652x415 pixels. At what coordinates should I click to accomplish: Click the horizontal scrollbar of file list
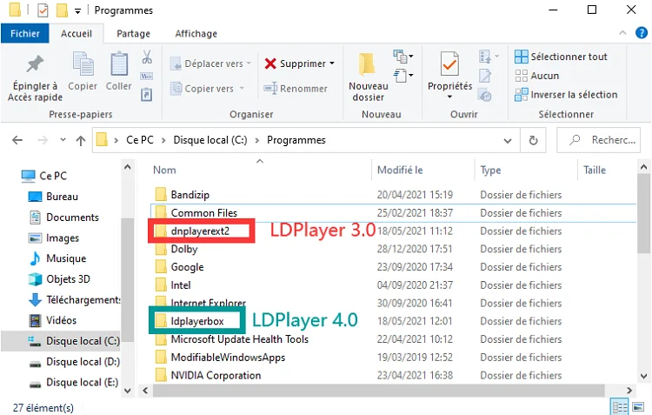(378, 390)
